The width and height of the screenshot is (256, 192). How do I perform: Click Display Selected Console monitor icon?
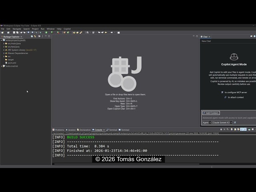[x=252, y=129]
